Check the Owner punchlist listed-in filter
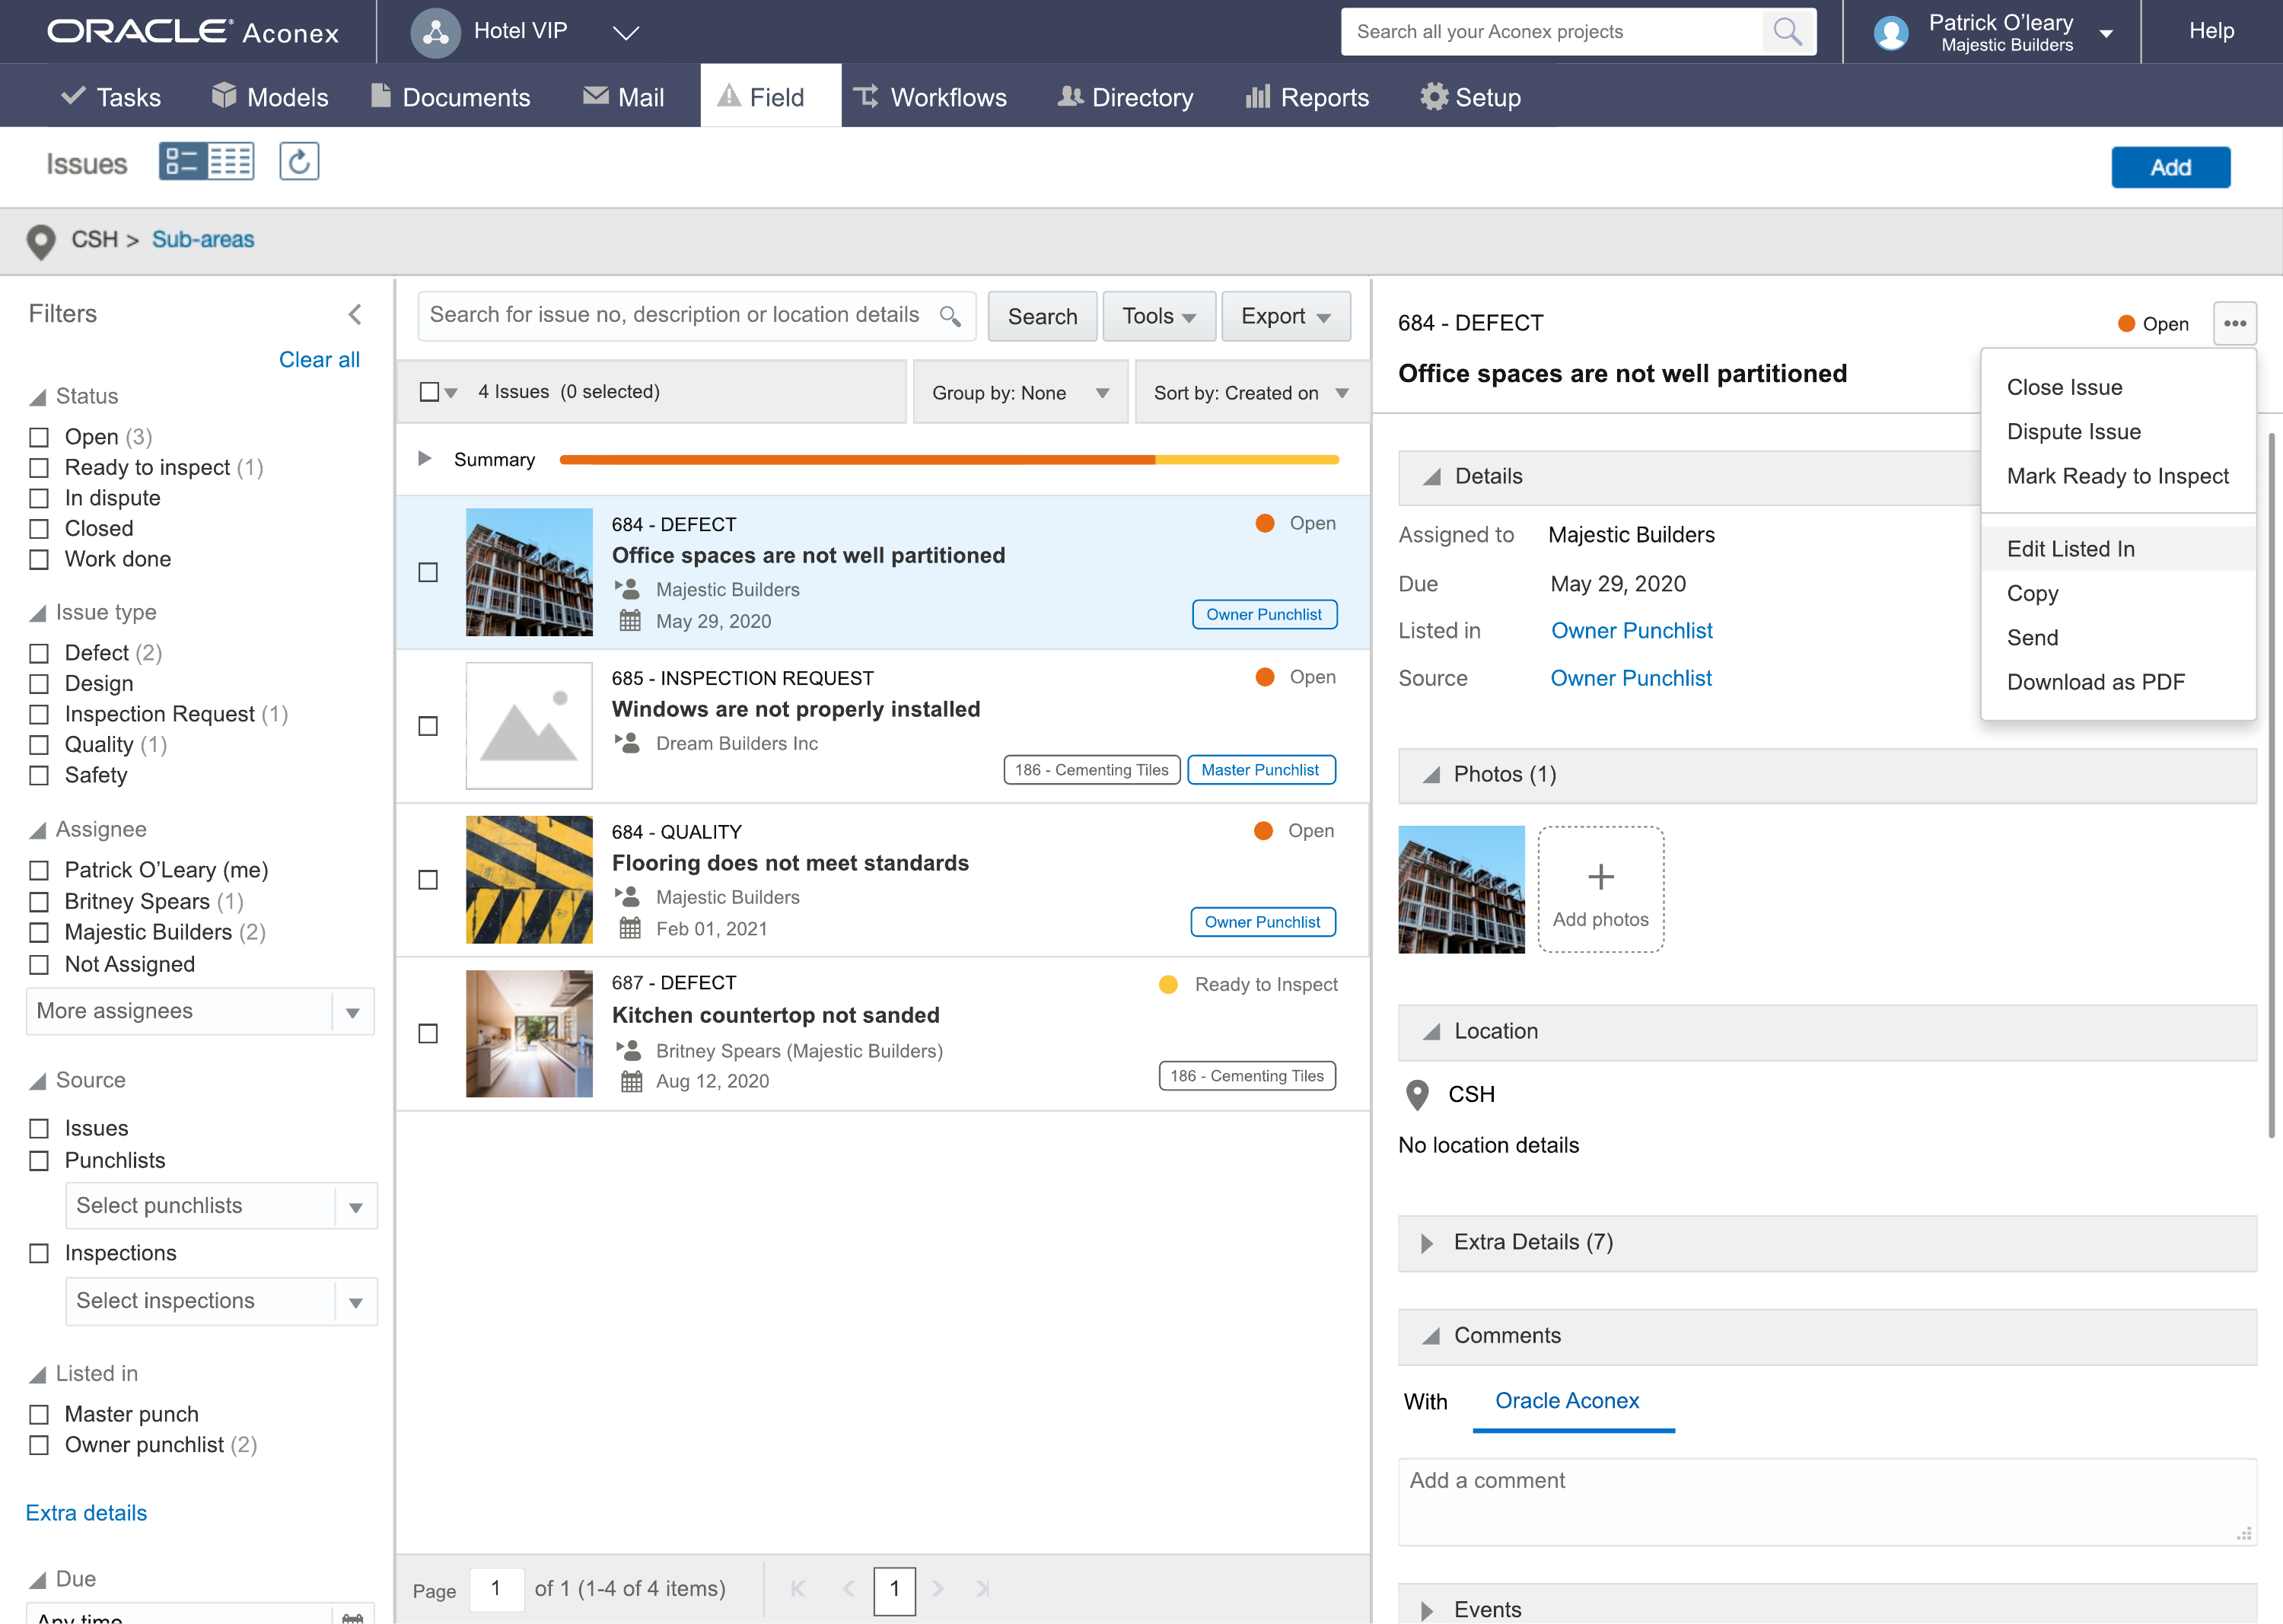2283x1624 pixels. [39, 1445]
